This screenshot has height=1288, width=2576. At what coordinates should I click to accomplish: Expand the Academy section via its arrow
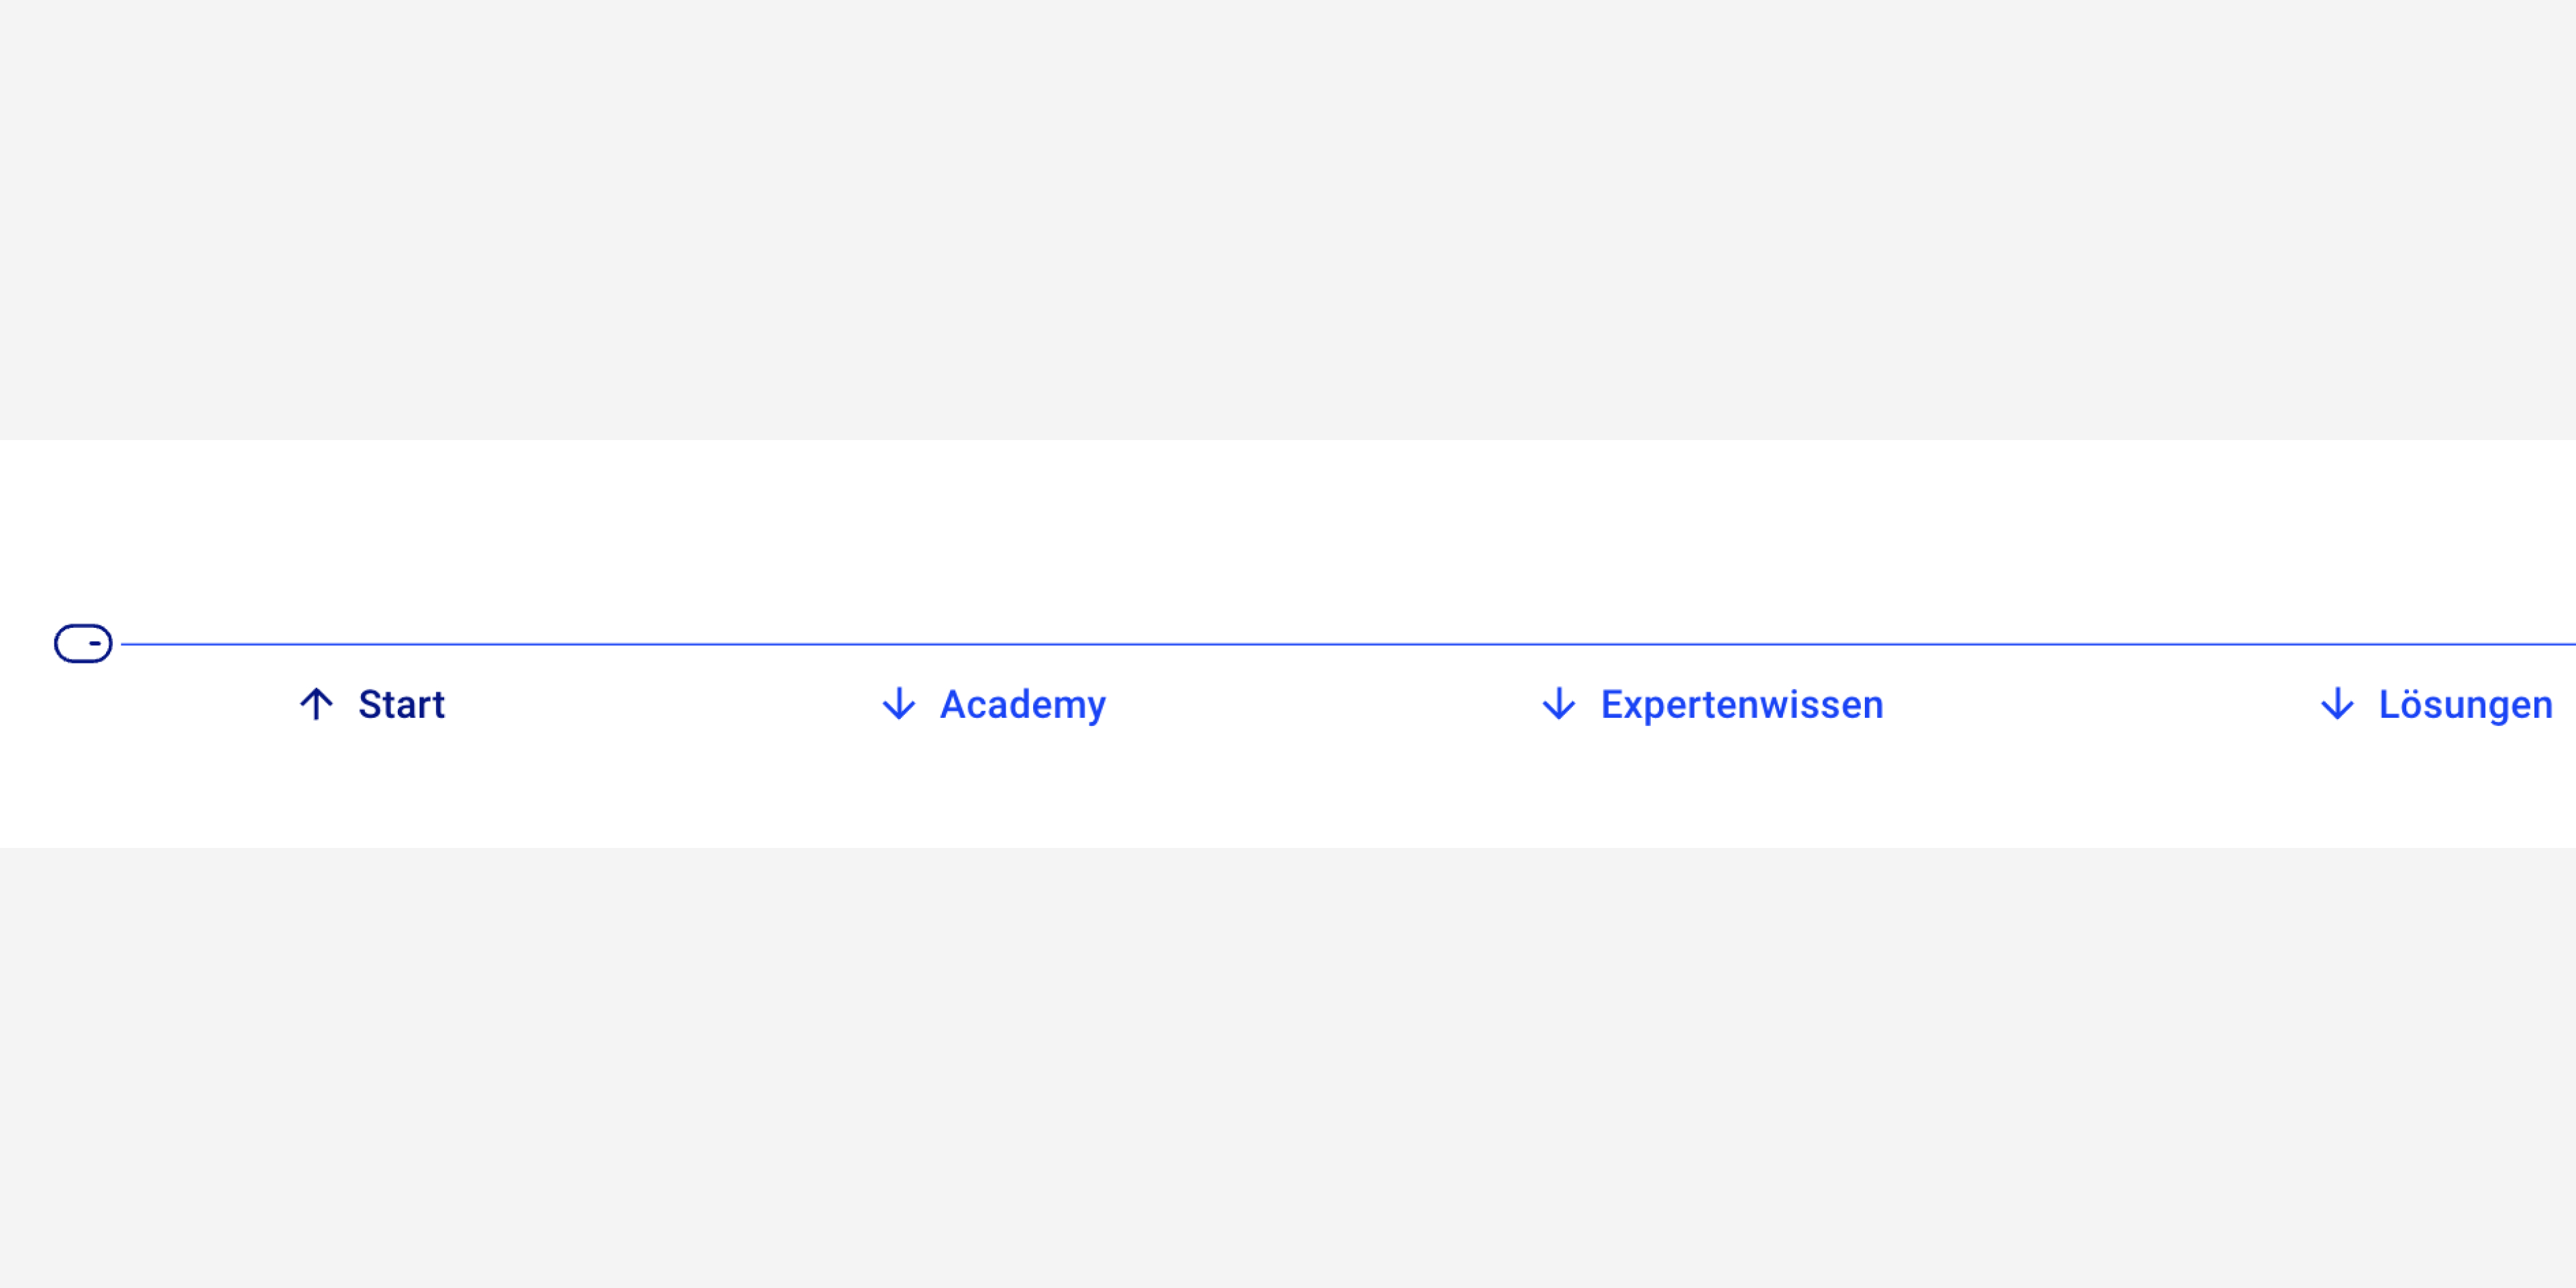[898, 705]
